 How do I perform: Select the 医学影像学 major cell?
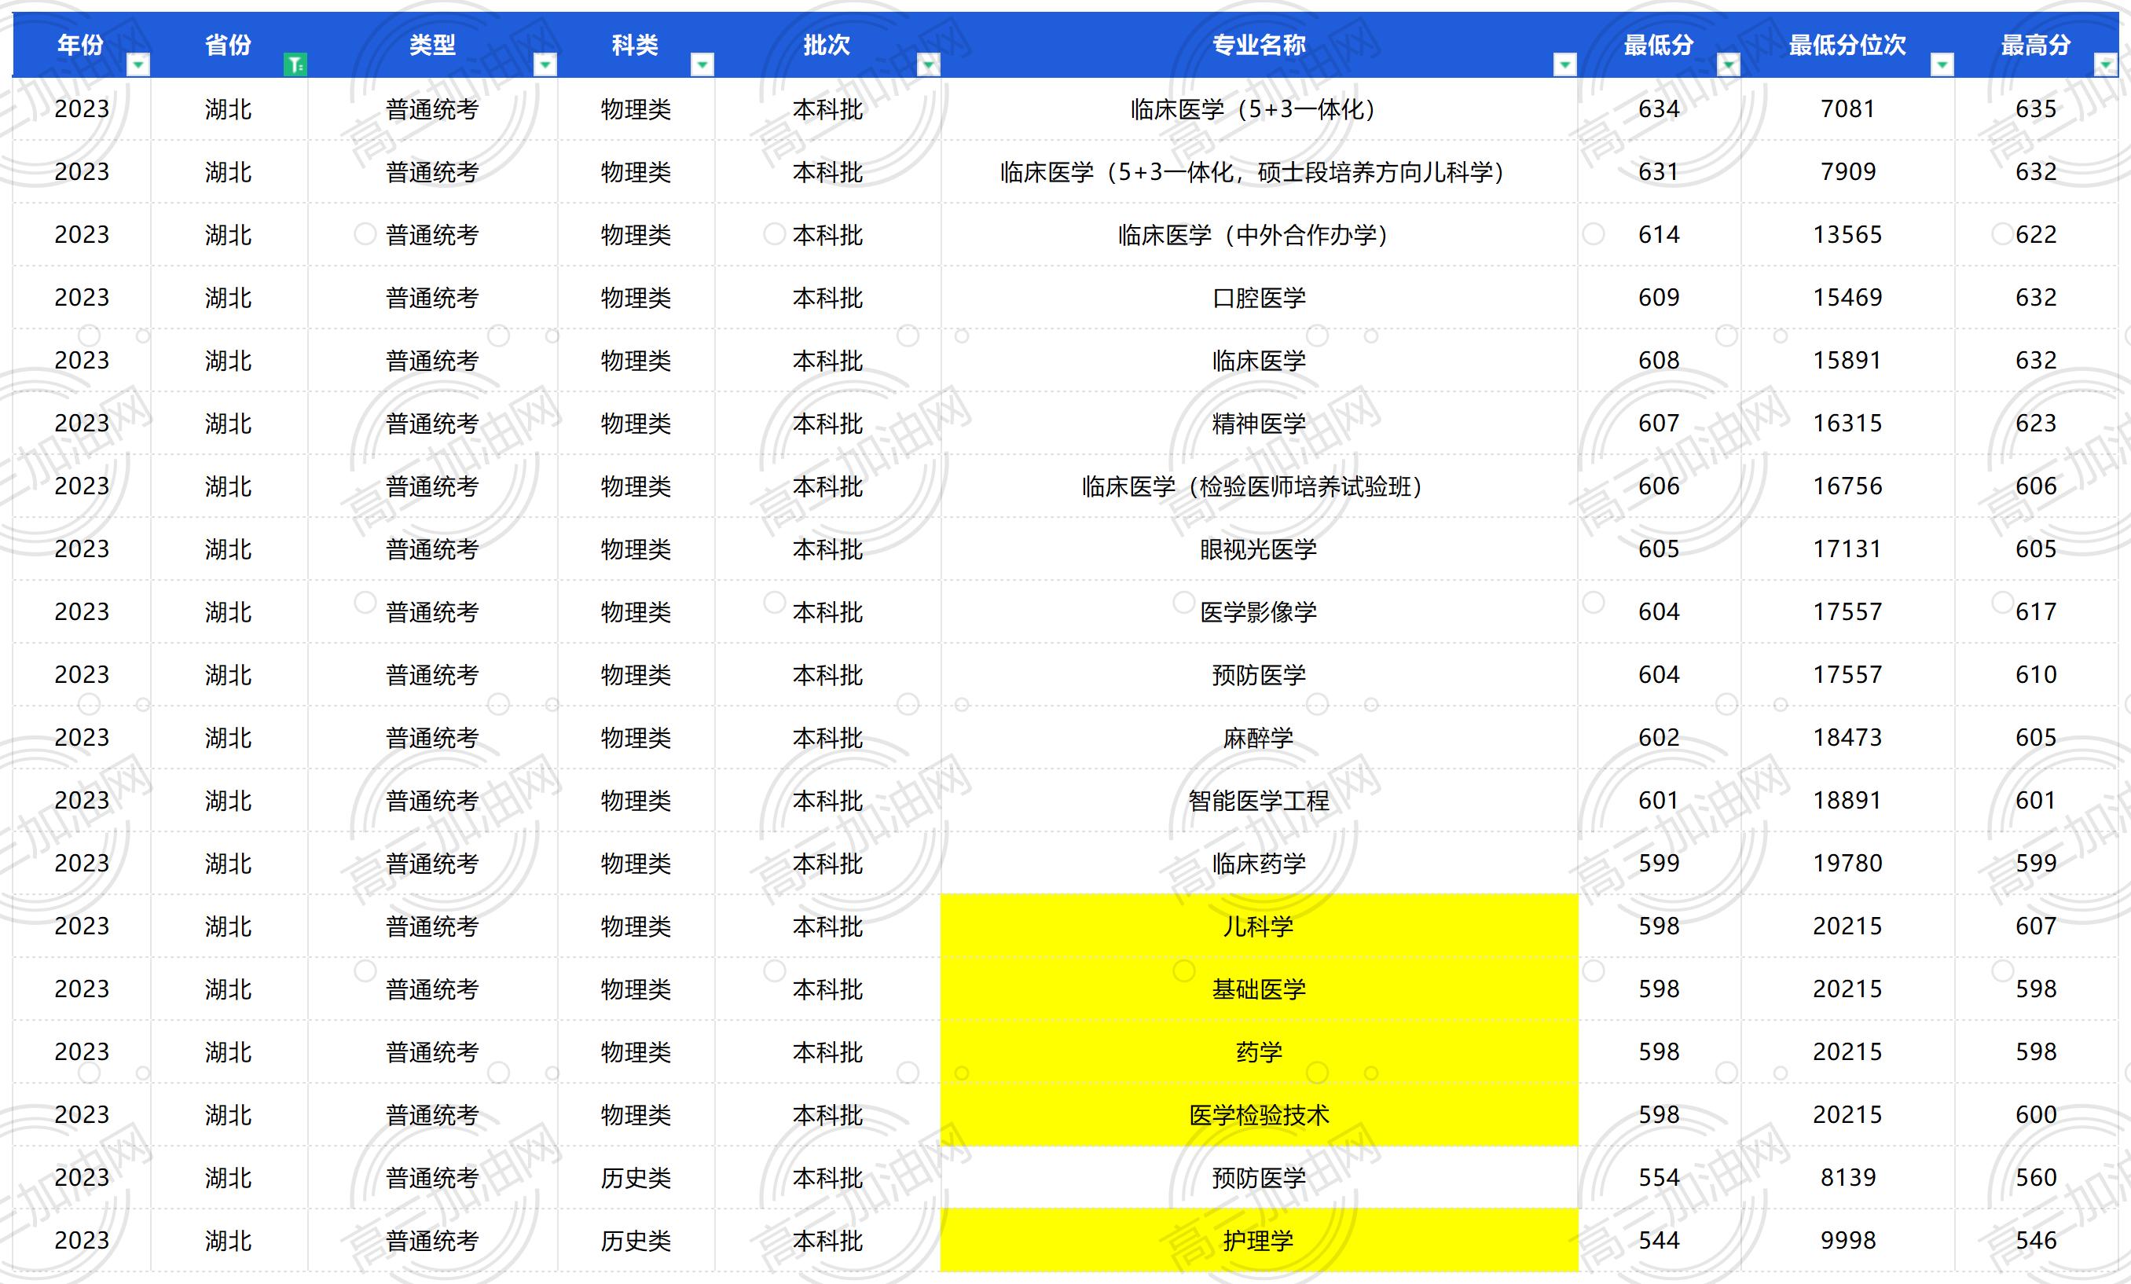pyautogui.click(x=1260, y=612)
